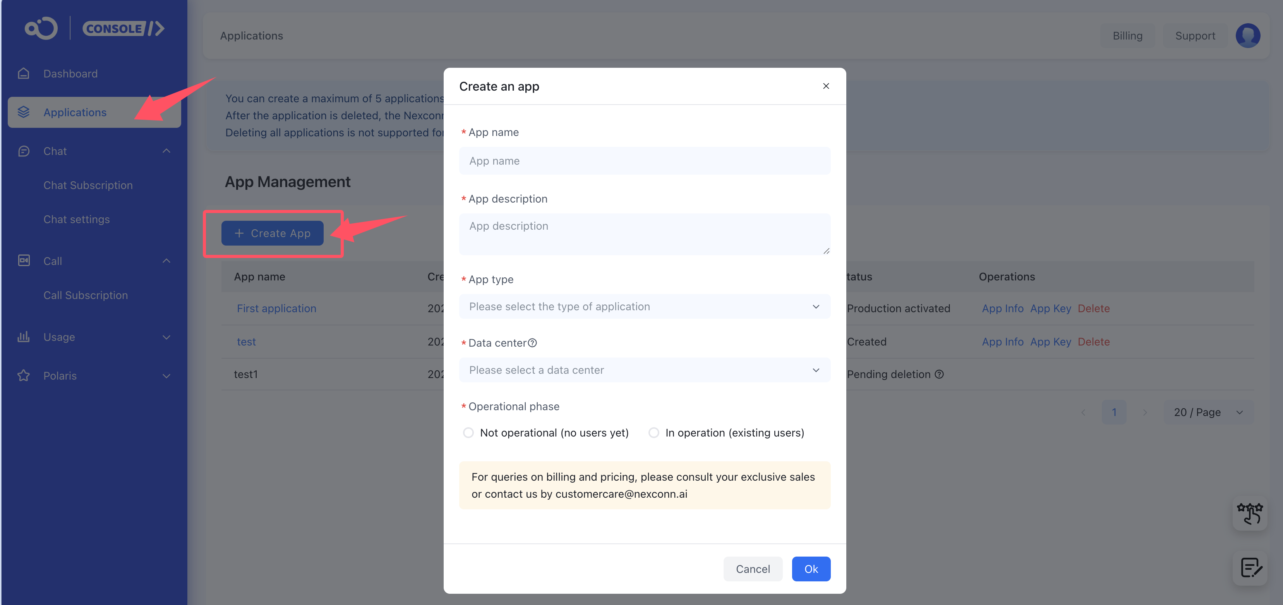Click Cancel in Create an app dialog
The image size is (1283, 605).
coord(752,569)
